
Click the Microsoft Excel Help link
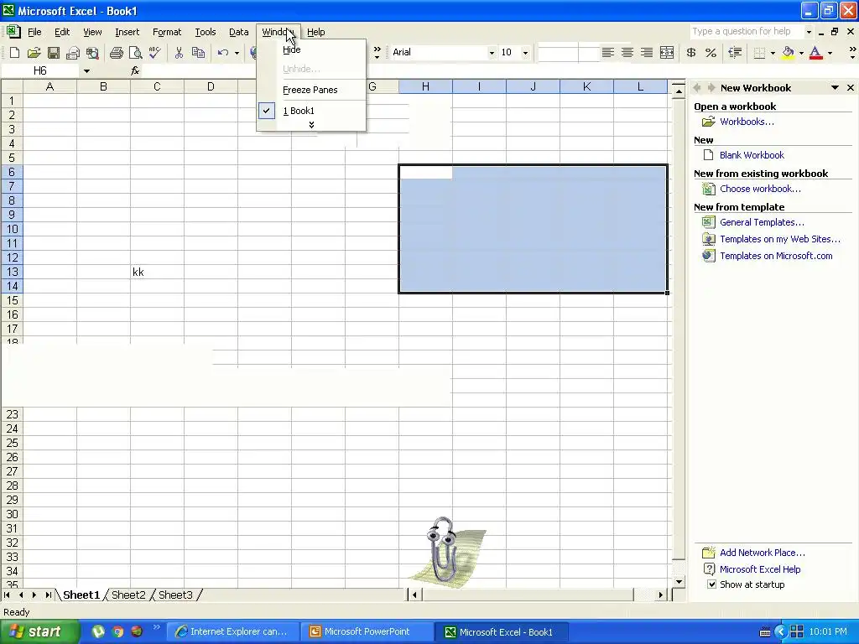760,569
